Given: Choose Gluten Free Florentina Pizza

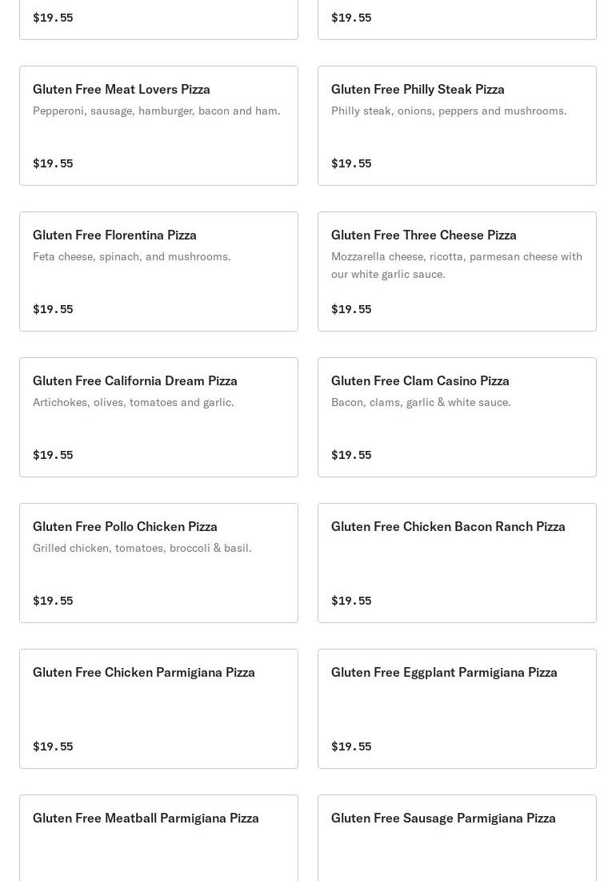Looking at the screenshot, I should (x=158, y=272).
